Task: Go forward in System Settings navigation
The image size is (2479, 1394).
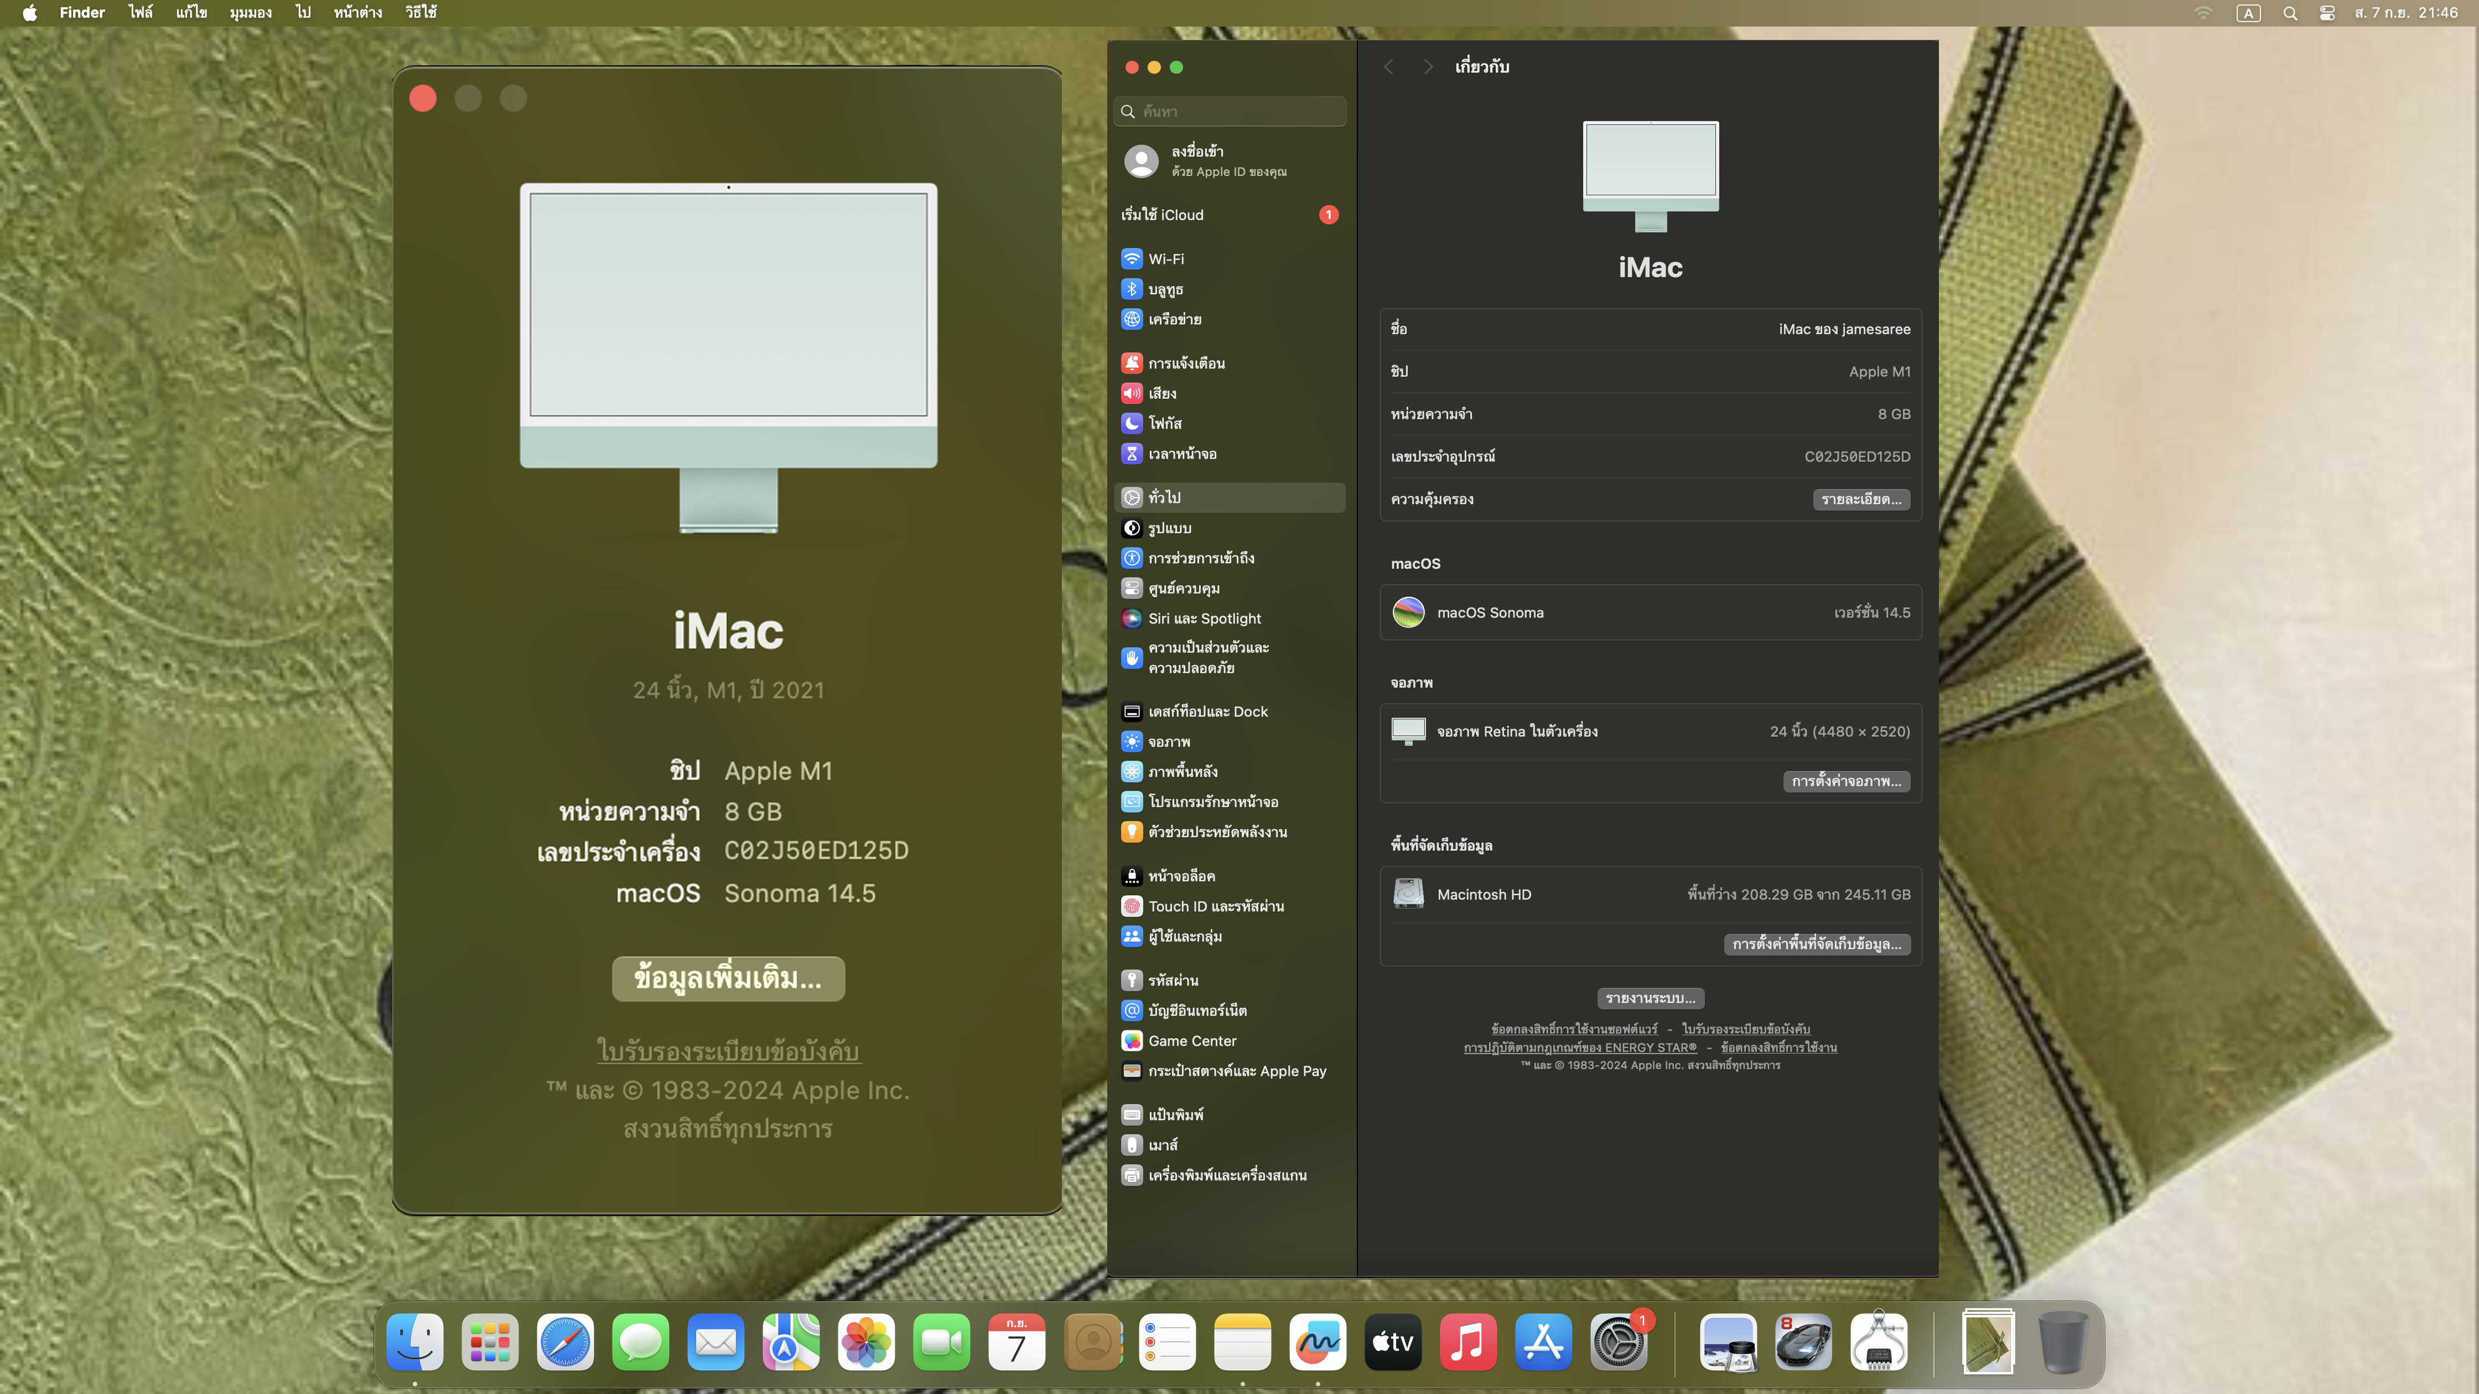Action: tap(1428, 66)
